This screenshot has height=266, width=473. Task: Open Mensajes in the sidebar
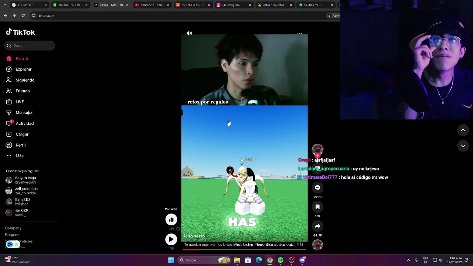coord(20,113)
